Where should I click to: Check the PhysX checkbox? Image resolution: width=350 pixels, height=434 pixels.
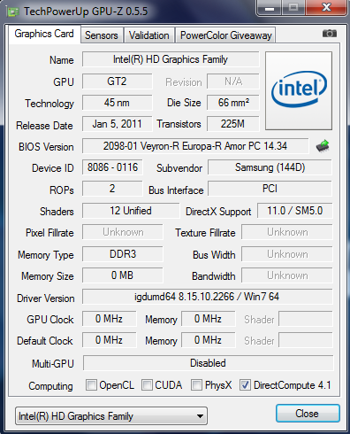click(x=196, y=385)
